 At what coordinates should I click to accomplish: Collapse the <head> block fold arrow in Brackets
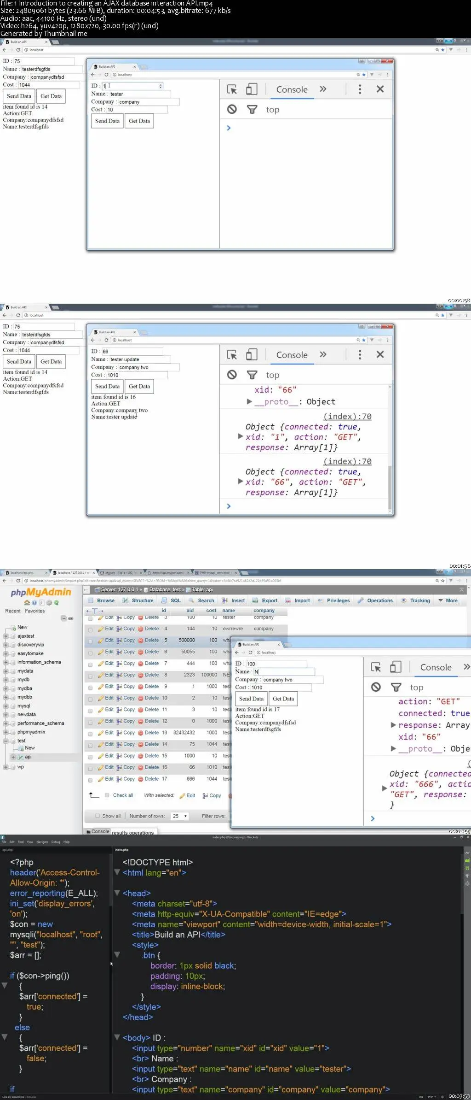117,893
